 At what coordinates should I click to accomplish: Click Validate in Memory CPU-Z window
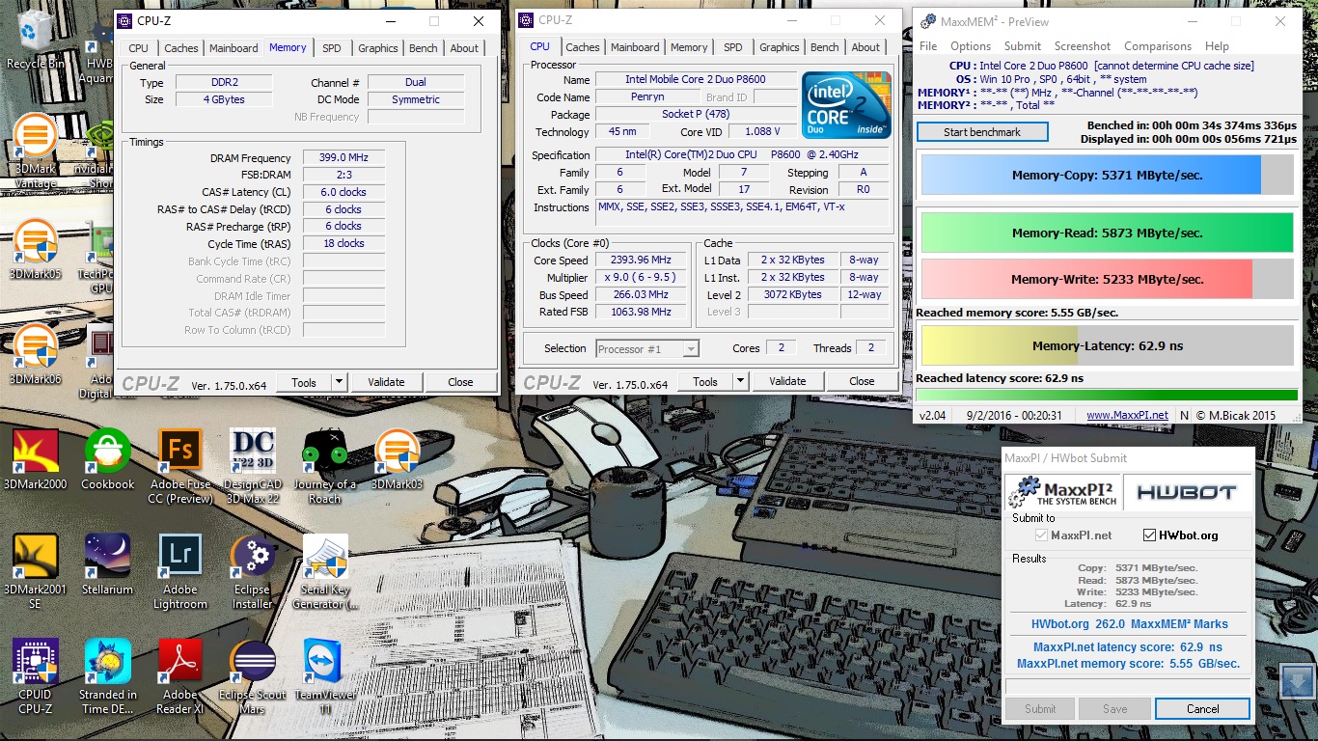pyautogui.click(x=386, y=382)
